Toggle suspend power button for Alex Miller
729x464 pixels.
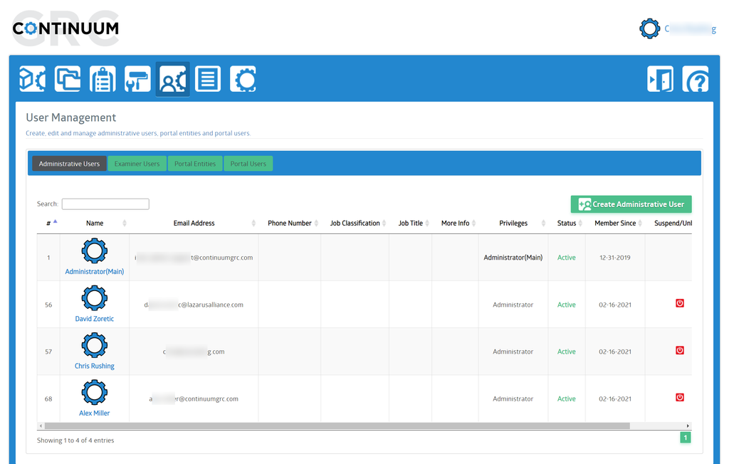[x=679, y=397]
